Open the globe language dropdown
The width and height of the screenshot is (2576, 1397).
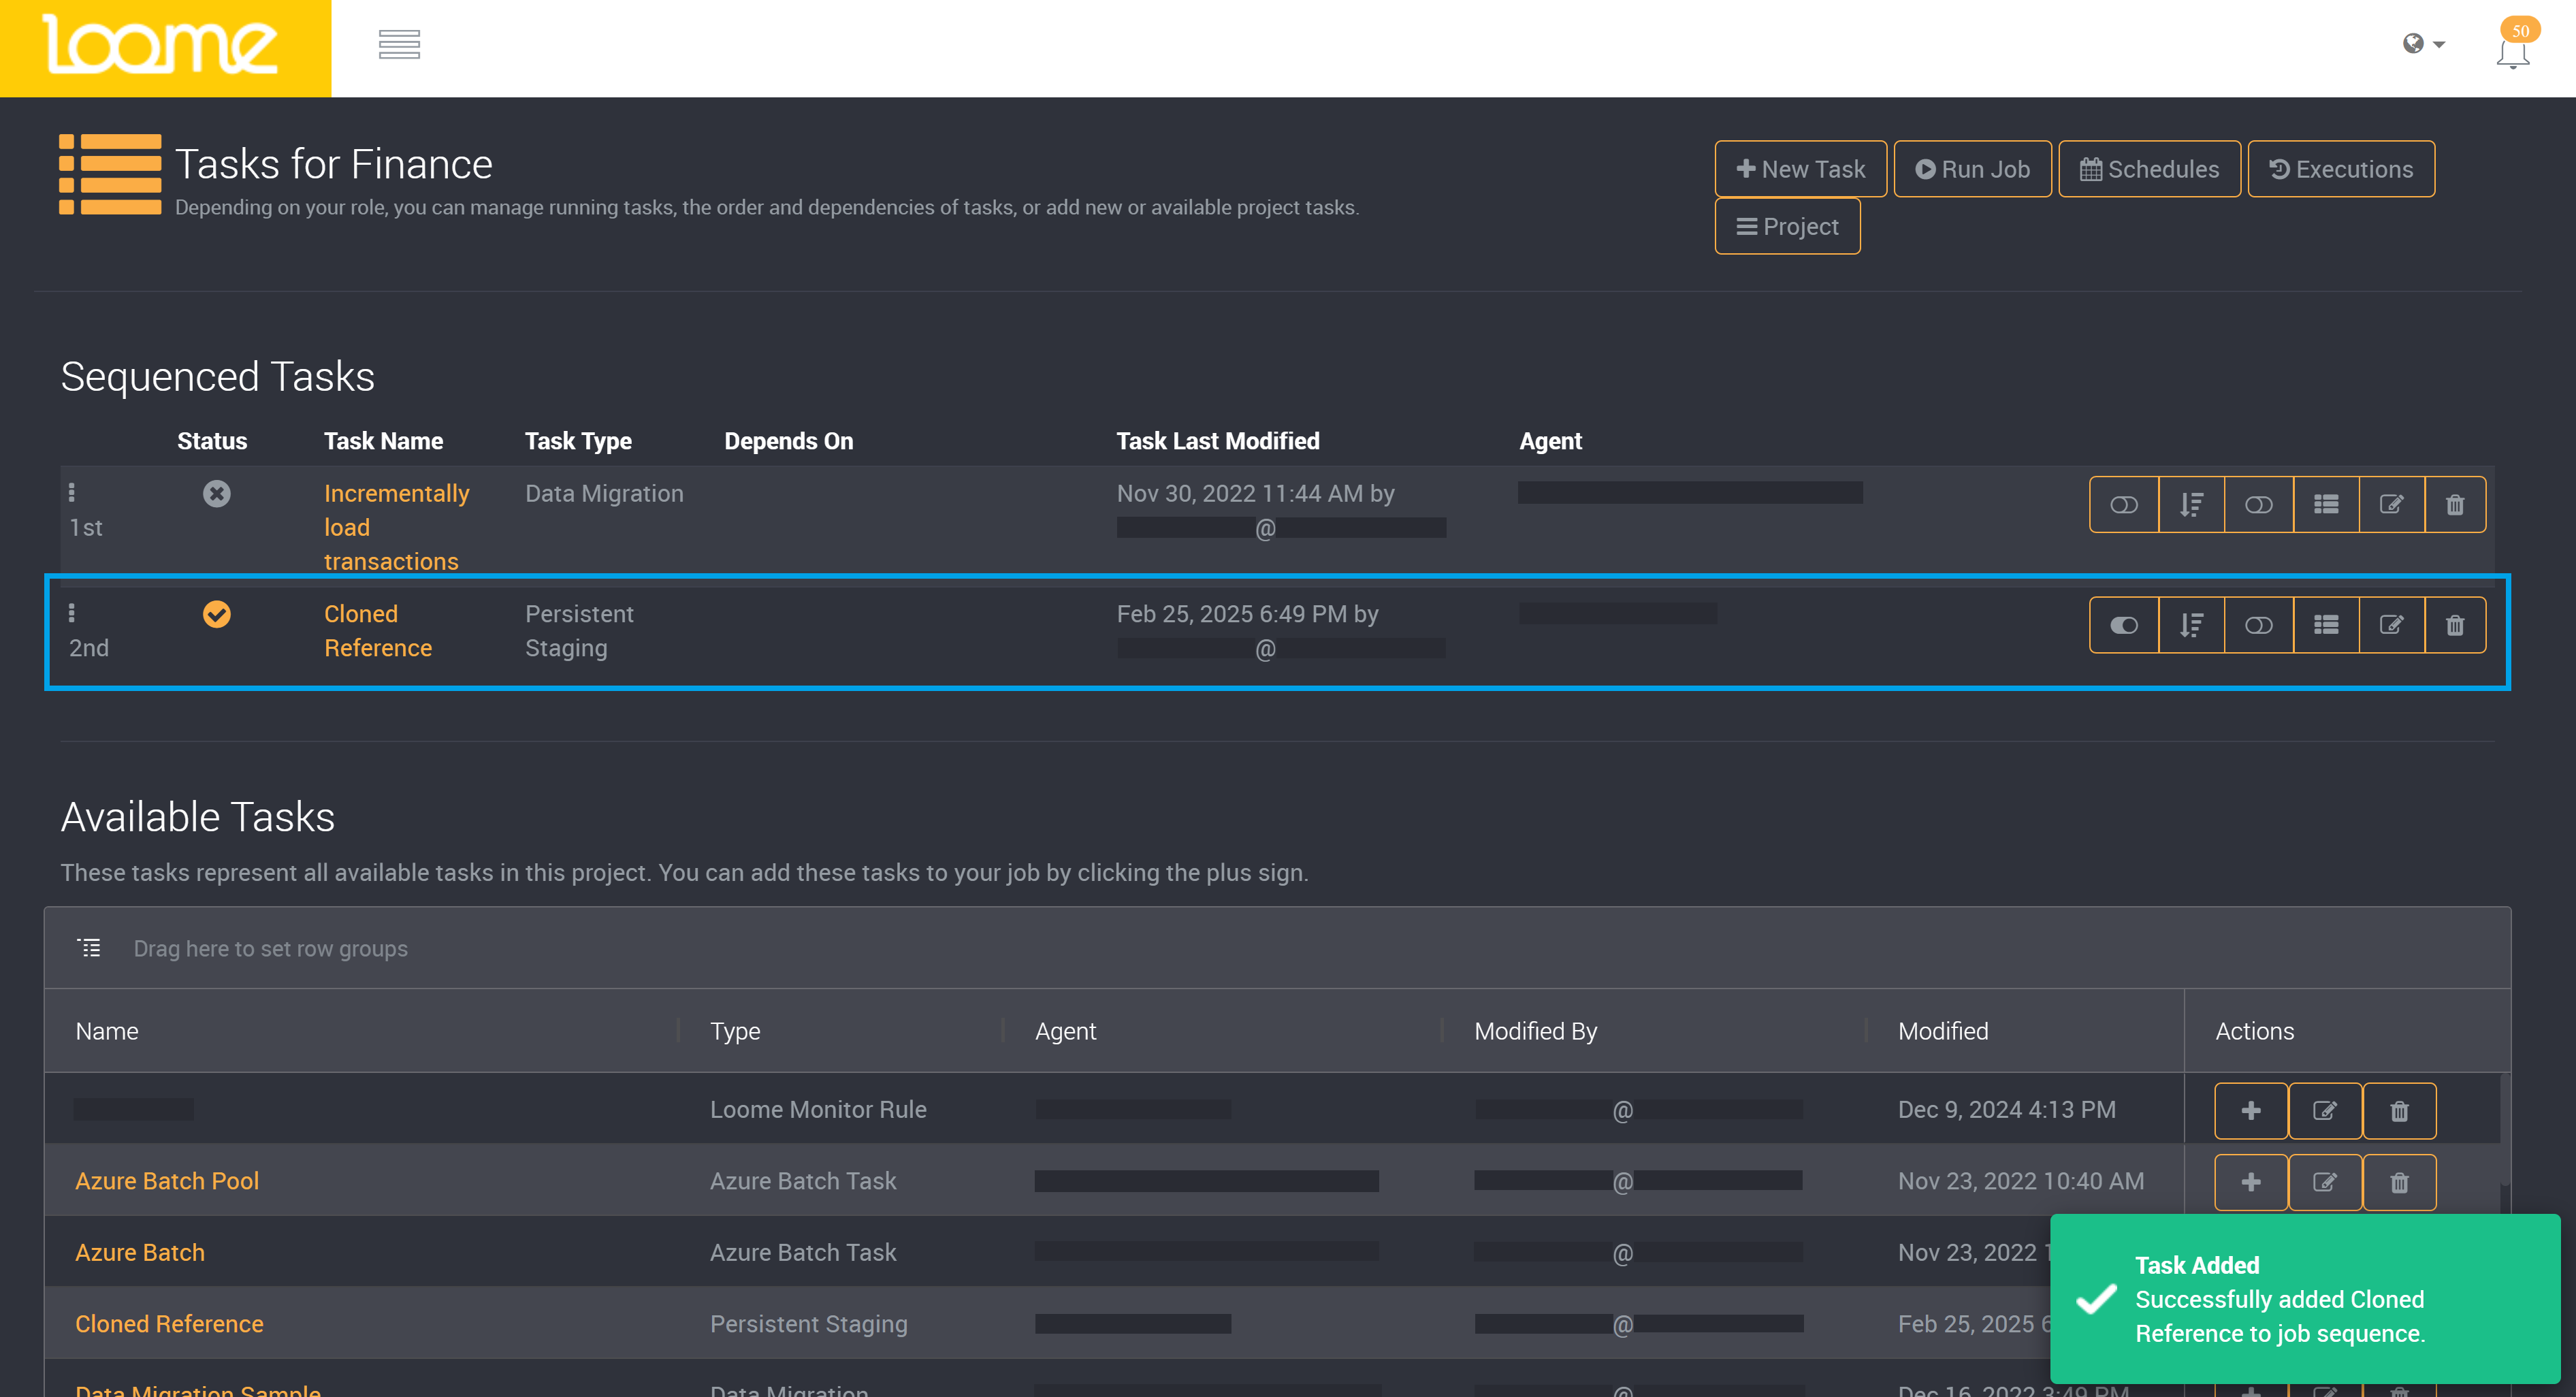[x=2424, y=43]
